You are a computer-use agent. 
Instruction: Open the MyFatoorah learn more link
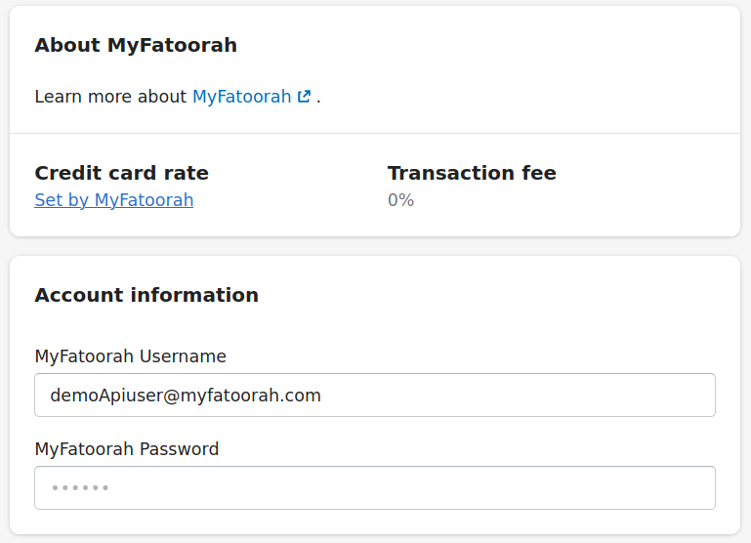click(242, 97)
